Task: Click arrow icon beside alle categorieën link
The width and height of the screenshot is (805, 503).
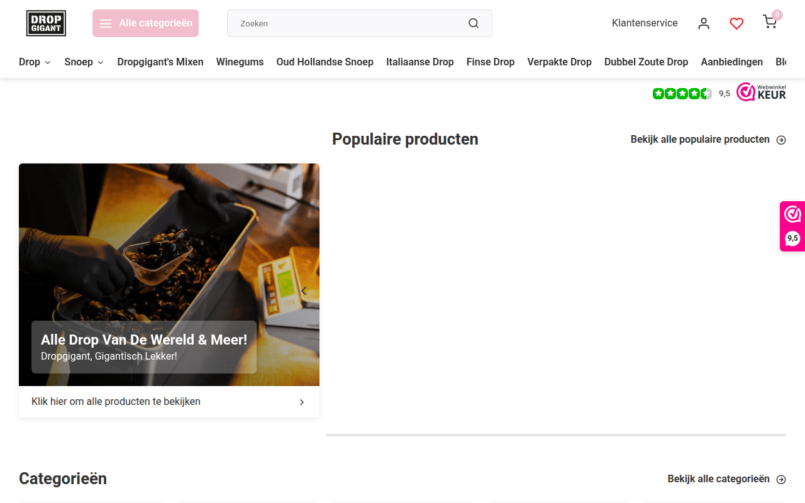Action: click(x=781, y=479)
